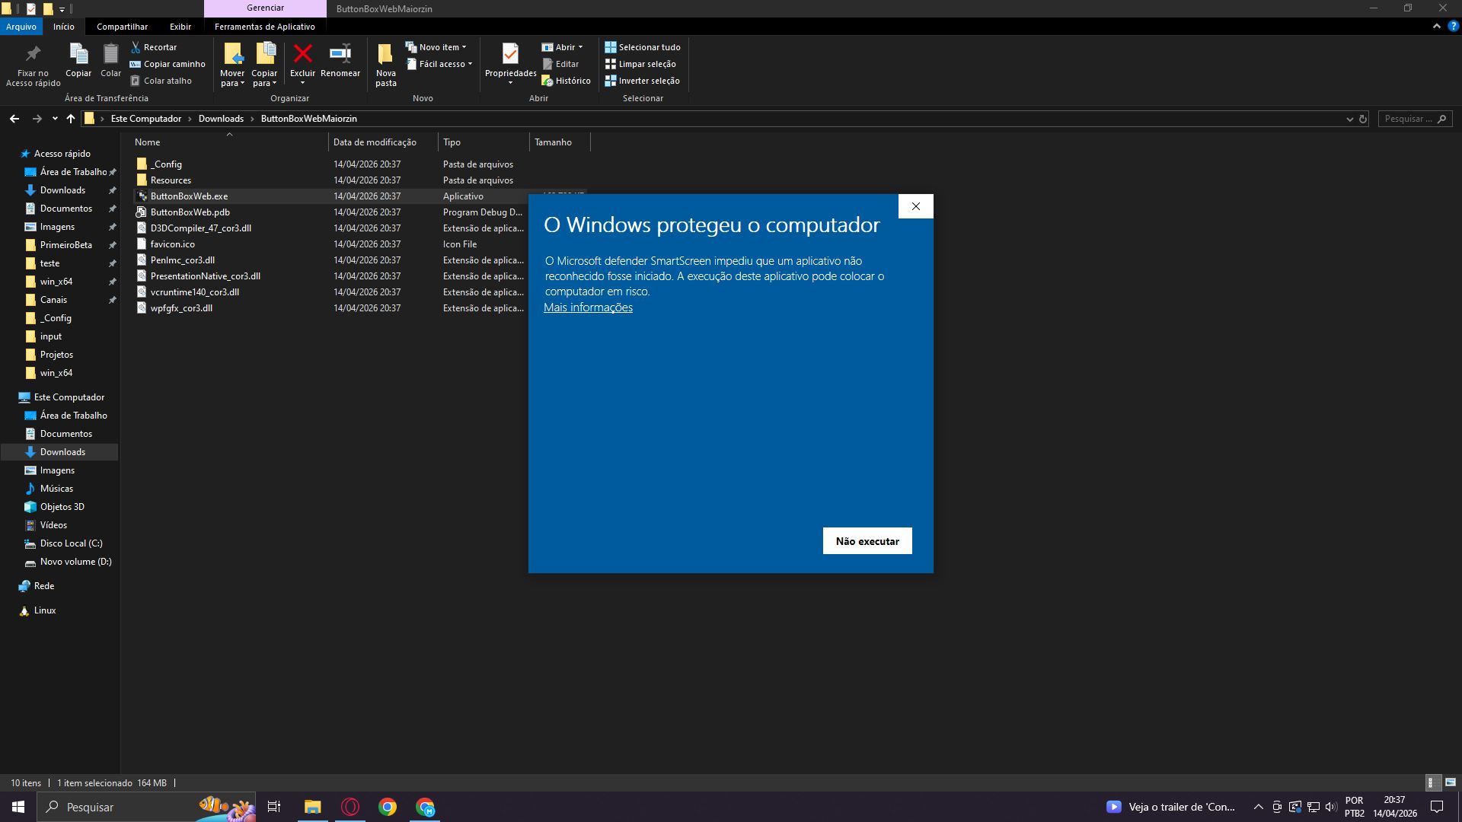Go up one folder level arrow
This screenshot has width=1462, height=822.
pos(71,119)
